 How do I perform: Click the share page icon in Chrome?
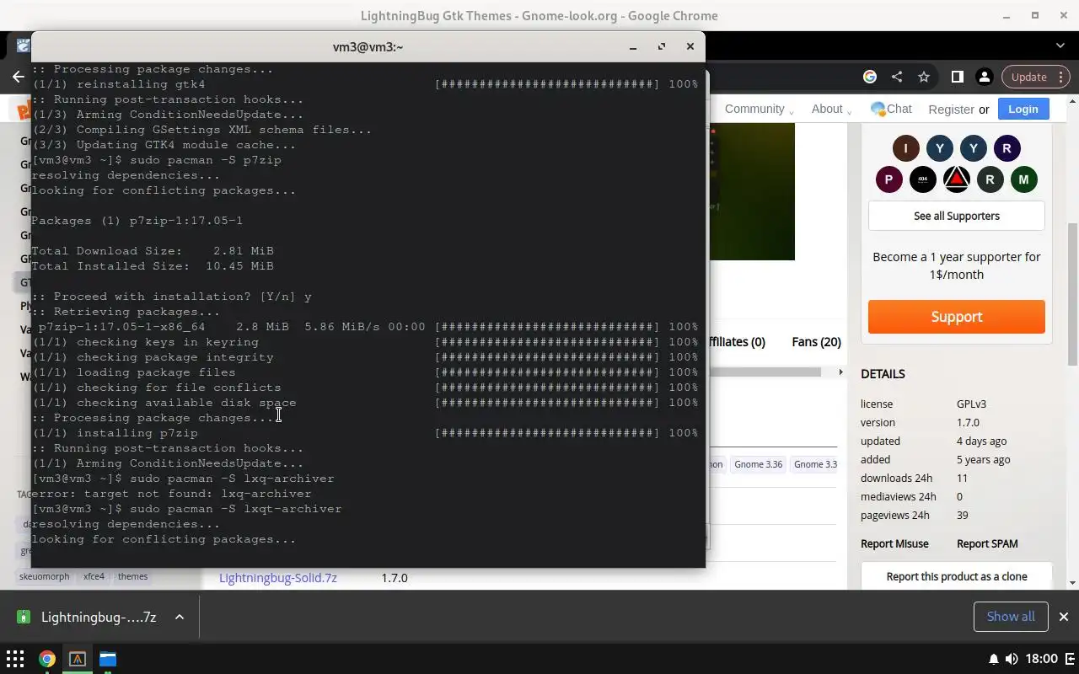pos(897,77)
